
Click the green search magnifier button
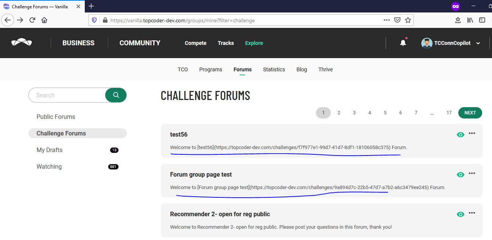tap(116, 95)
